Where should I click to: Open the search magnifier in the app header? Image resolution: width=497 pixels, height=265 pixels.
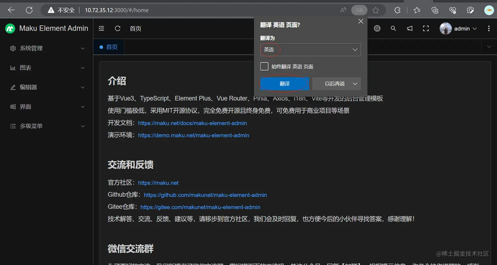(x=393, y=29)
